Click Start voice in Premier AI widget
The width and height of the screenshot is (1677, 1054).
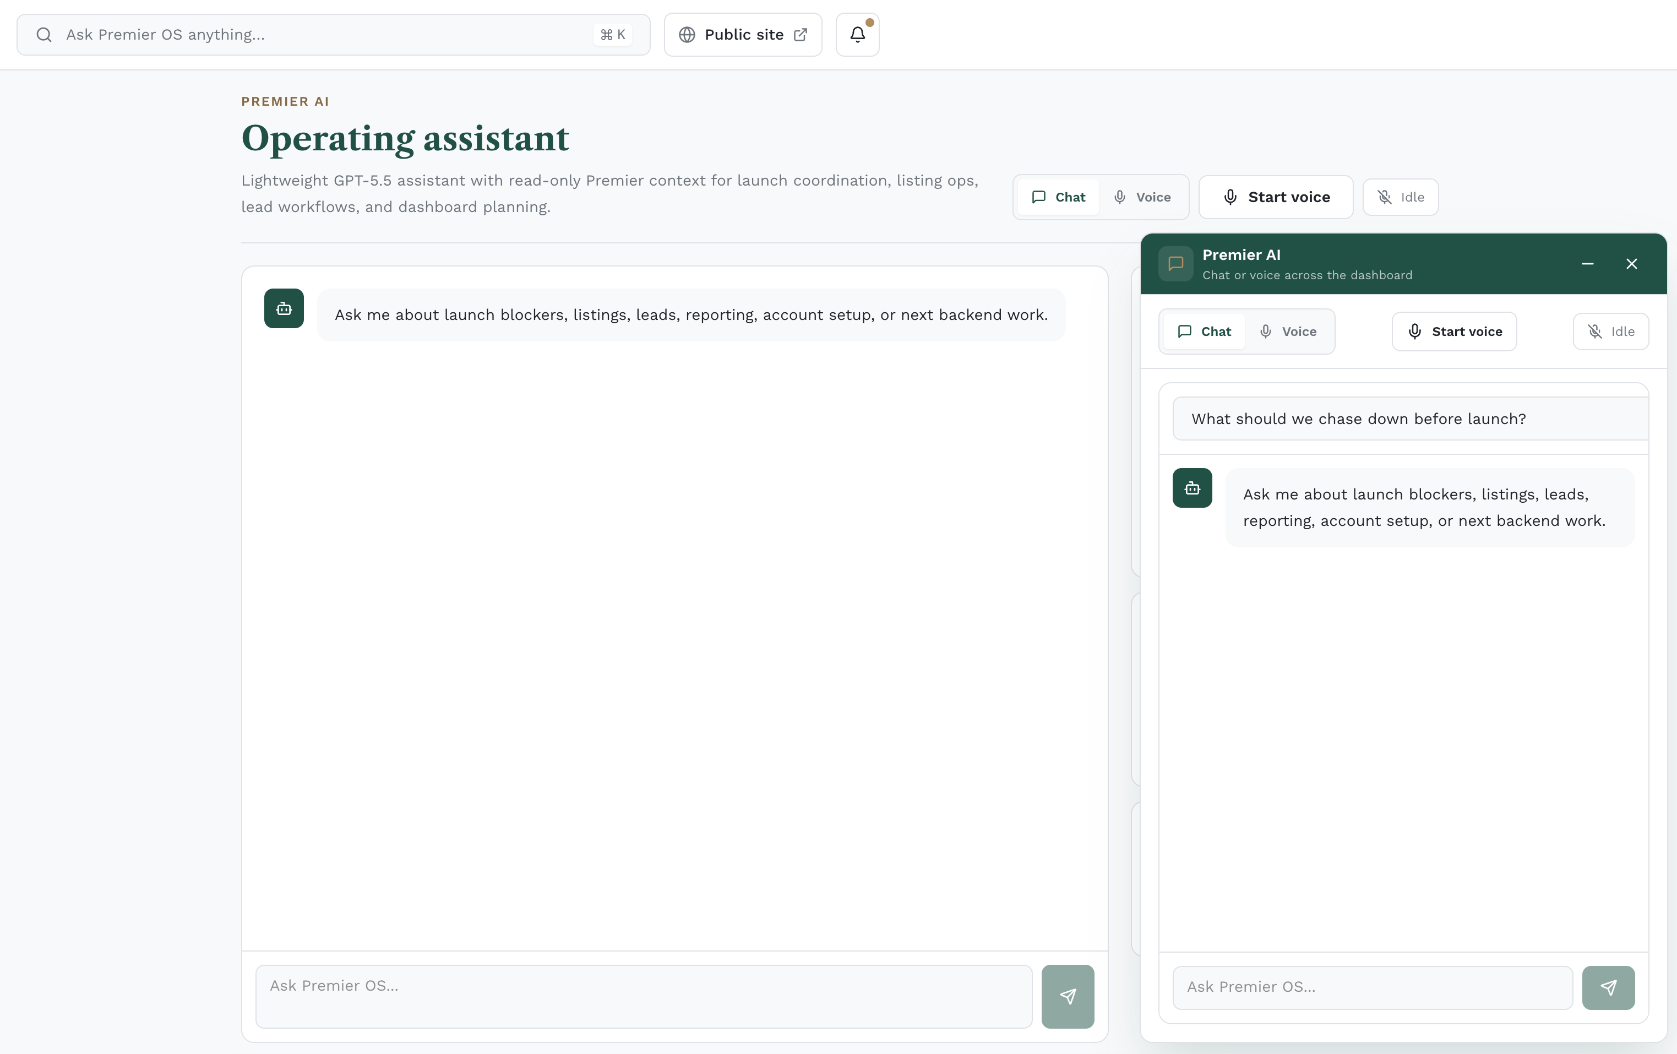(x=1454, y=332)
